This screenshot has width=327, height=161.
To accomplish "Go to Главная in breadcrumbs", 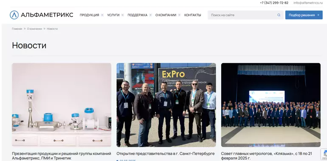I will tap(17, 29).
